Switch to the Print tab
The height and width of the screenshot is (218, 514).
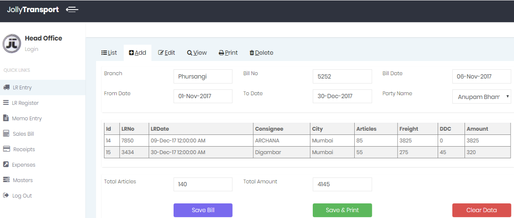coord(228,53)
